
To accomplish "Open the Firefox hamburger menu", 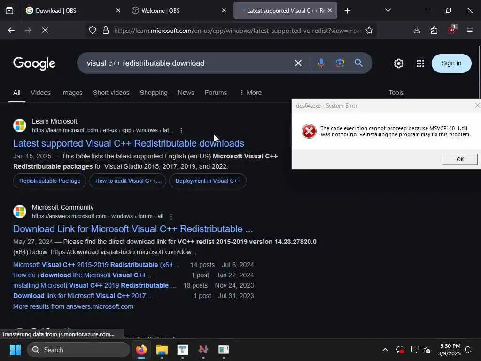I will pyautogui.click(x=469, y=30).
